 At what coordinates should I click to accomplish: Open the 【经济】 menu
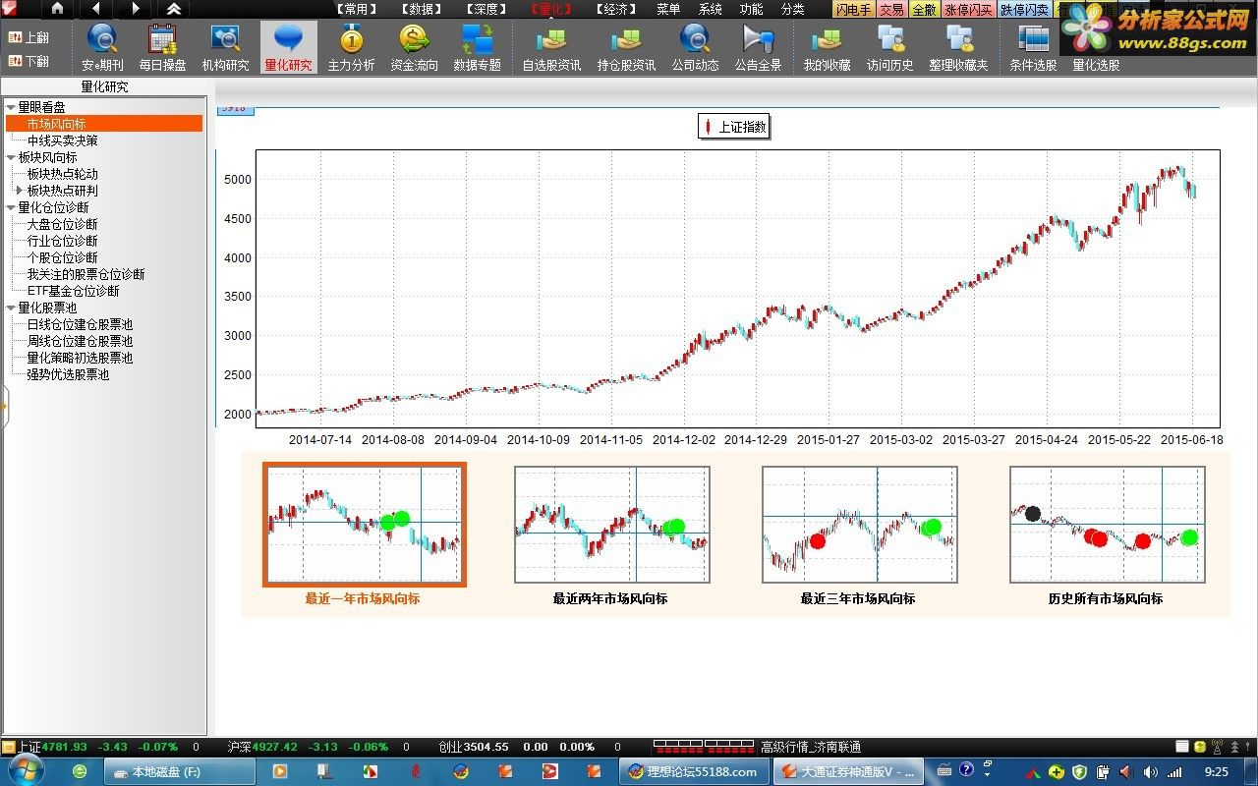(616, 9)
